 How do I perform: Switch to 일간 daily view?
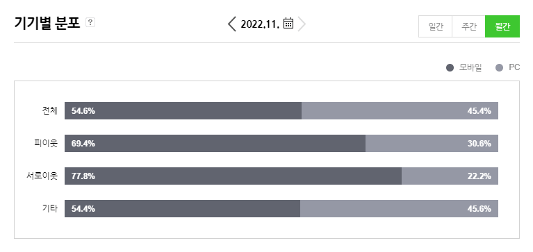pyautogui.click(x=436, y=26)
